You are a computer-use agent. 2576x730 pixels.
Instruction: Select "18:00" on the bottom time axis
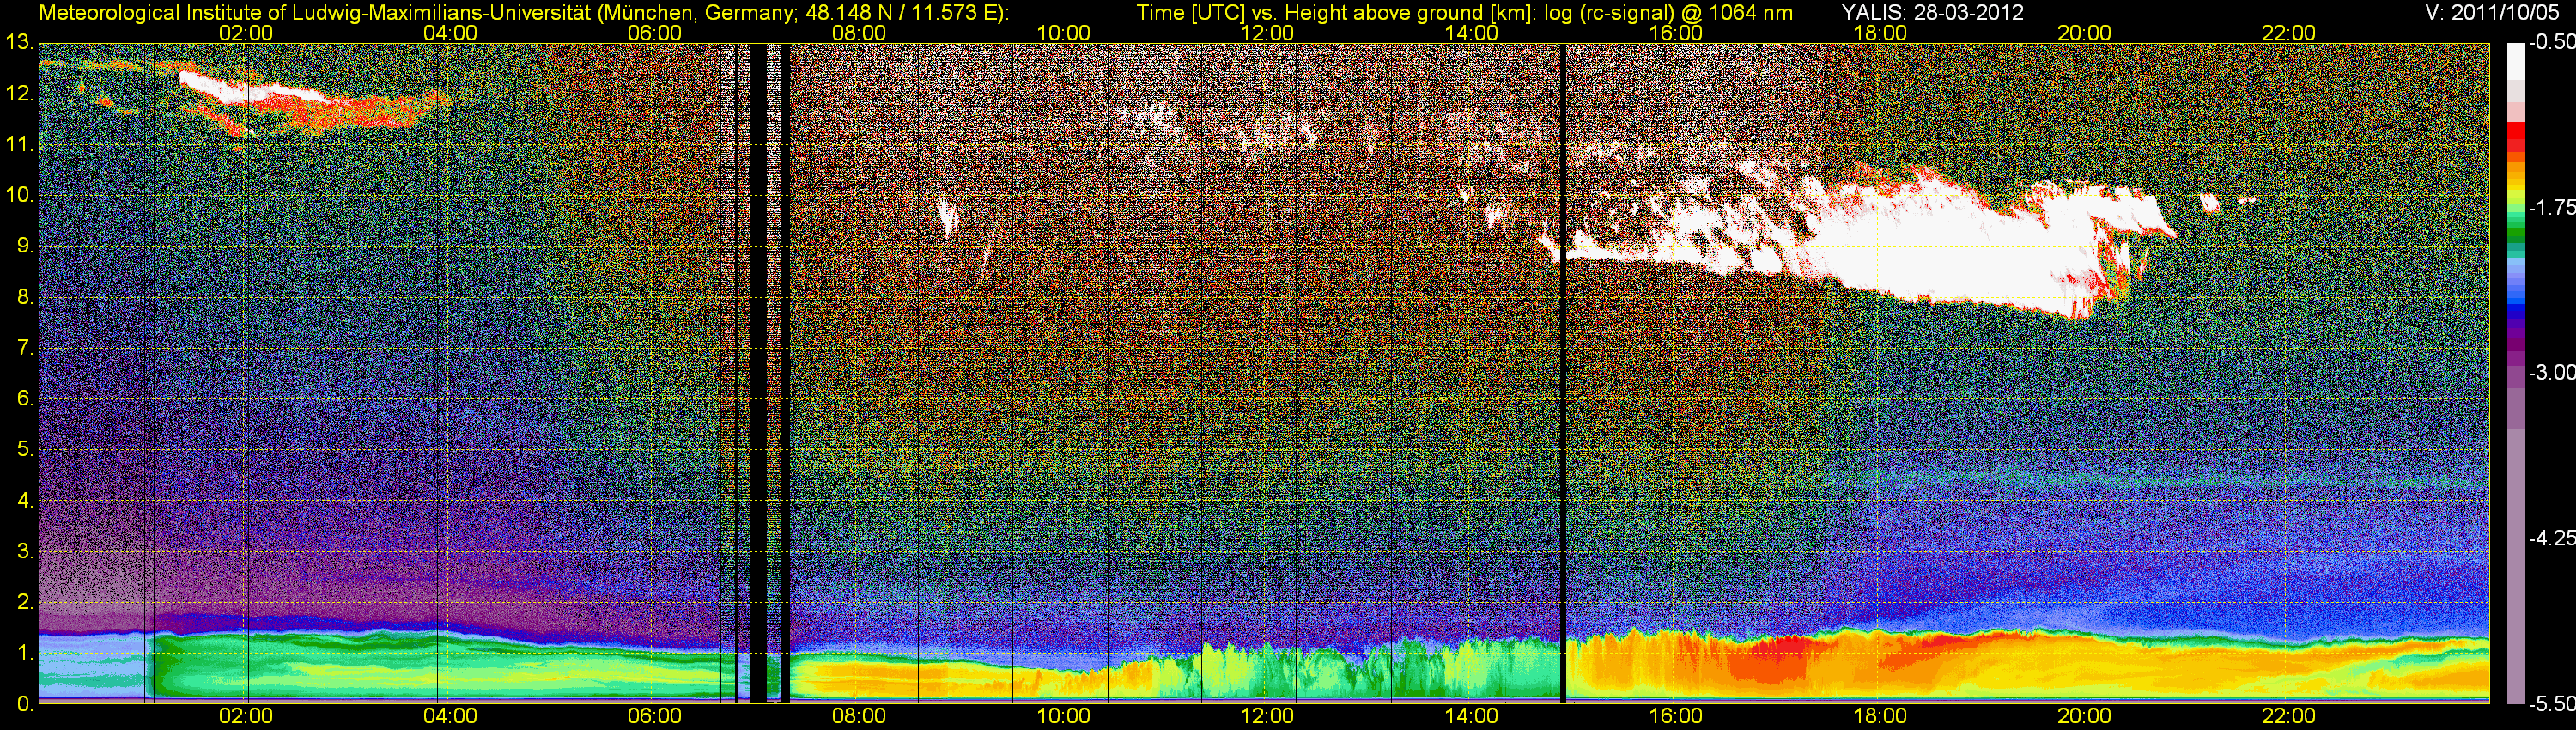click(x=1880, y=716)
